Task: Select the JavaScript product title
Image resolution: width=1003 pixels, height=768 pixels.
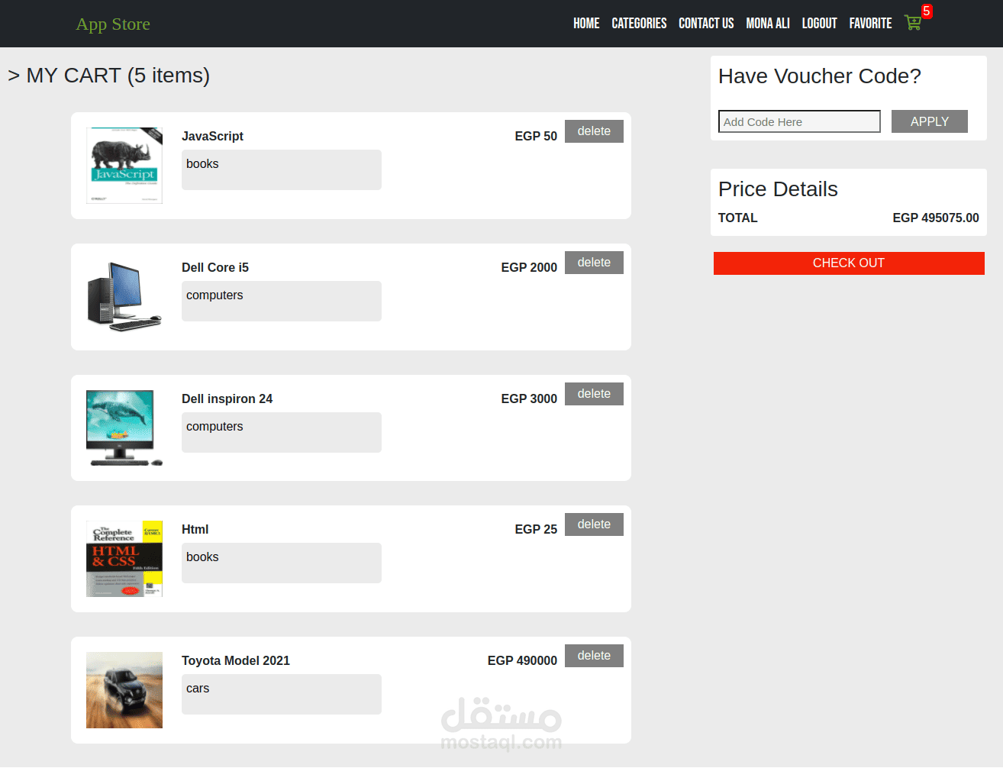Action: click(x=212, y=136)
